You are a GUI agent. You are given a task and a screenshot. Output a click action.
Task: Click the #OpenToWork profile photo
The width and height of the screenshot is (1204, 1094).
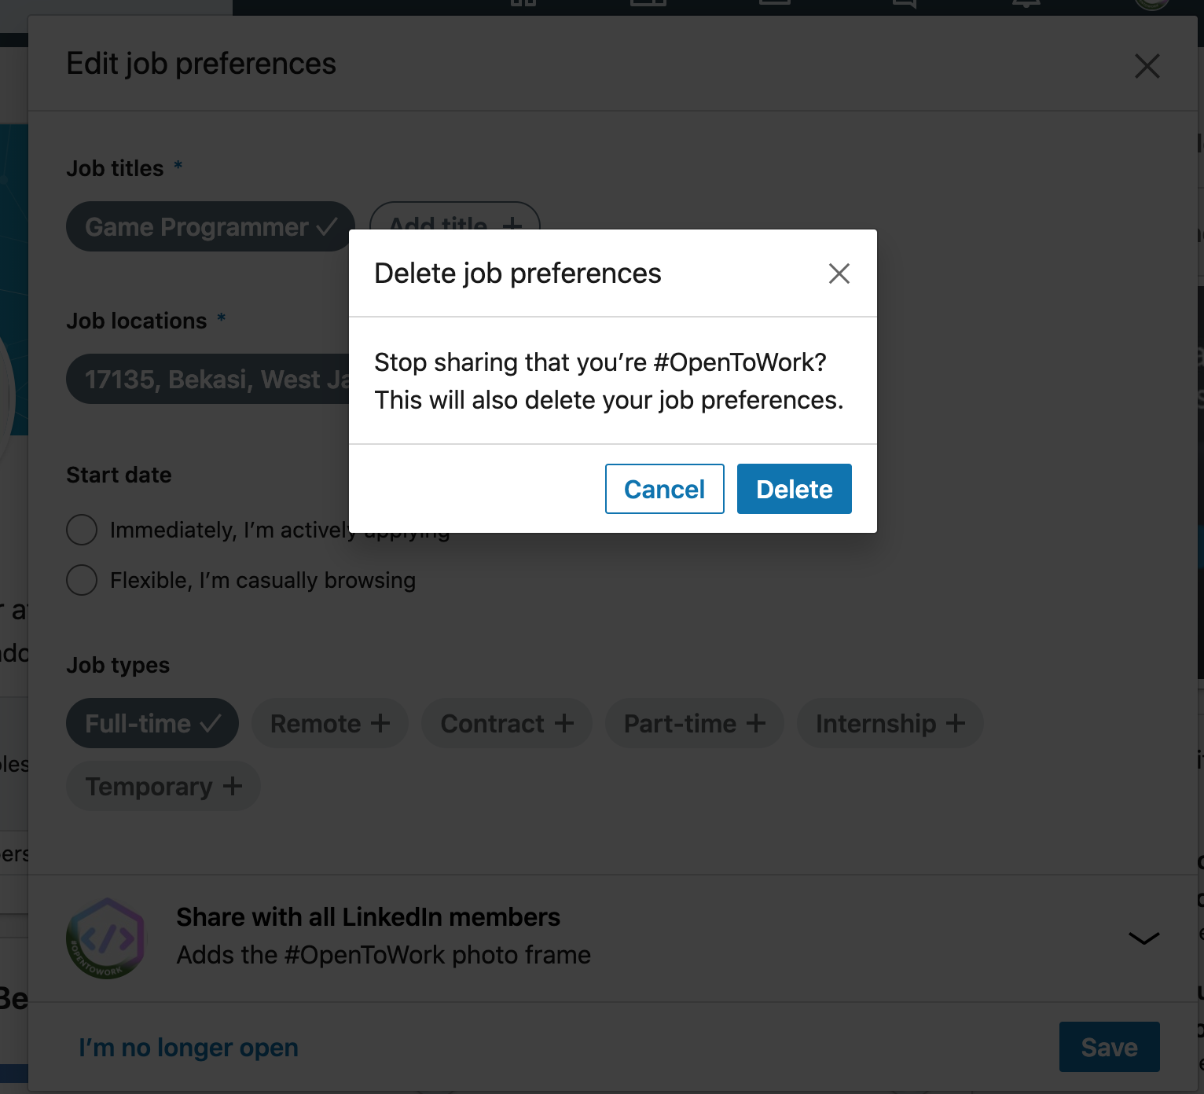[106, 938]
